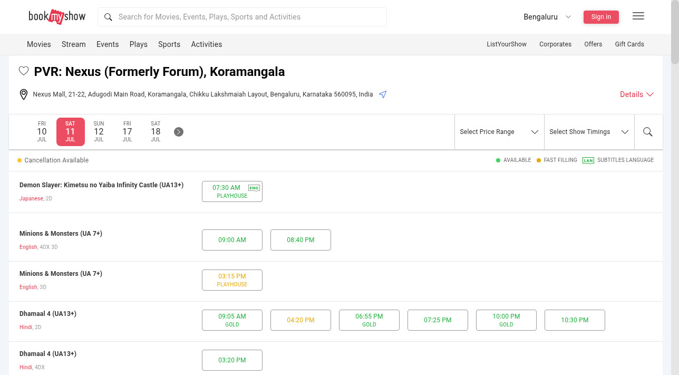Open Minions & Monsters 4DX 3D title

(x=61, y=234)
